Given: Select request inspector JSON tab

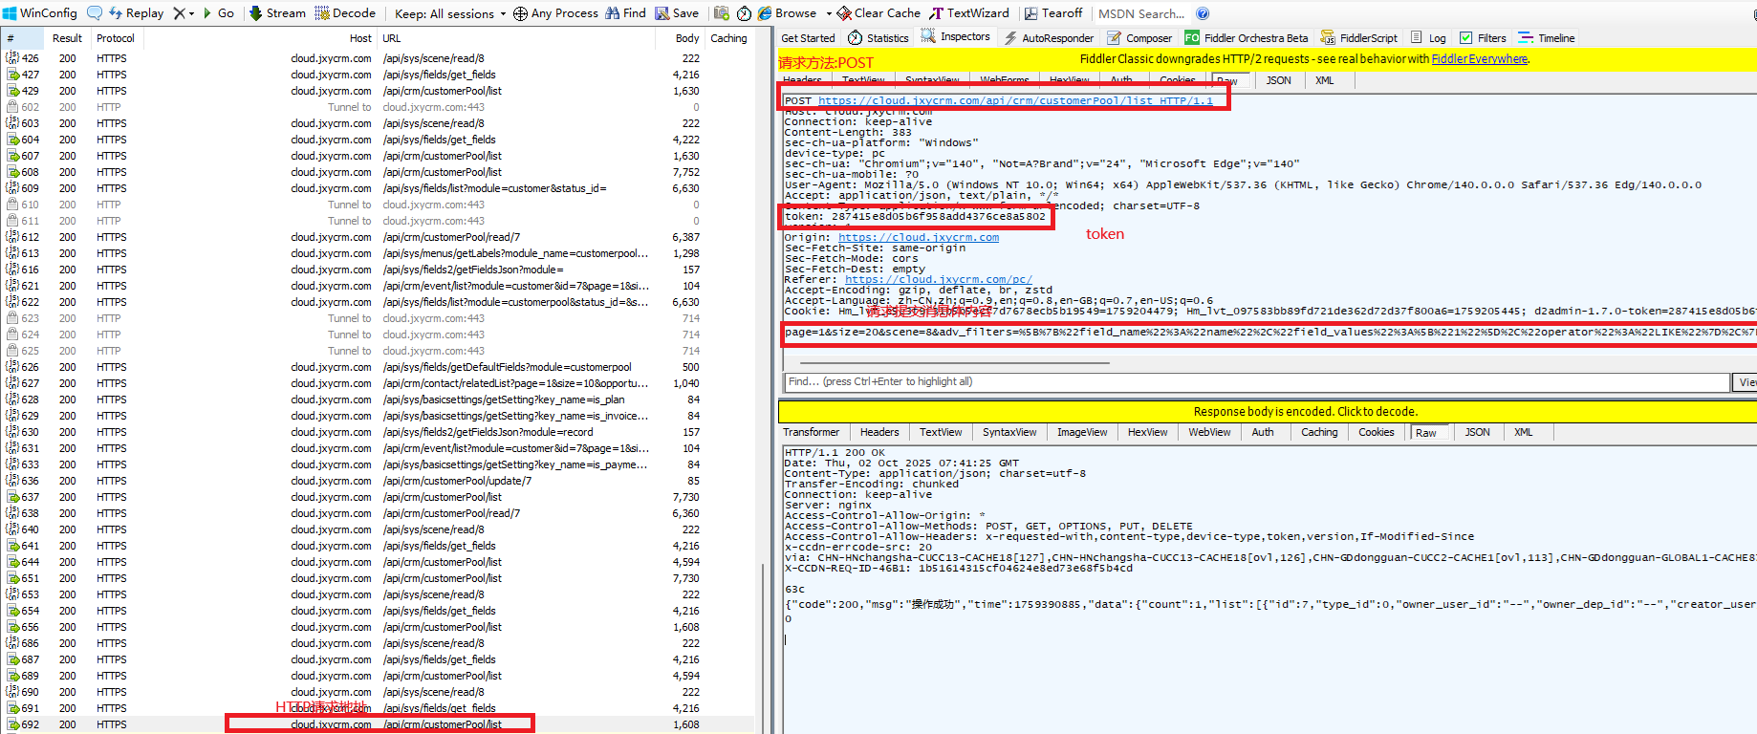Looking at the screenshot, I should 1278,80.
